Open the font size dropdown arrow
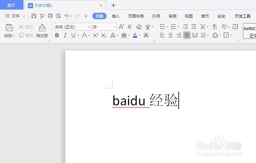Viewport: 256px width, 163px height. tap(114, 27)
